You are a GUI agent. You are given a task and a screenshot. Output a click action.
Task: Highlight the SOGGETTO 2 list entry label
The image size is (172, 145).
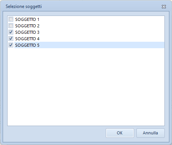(x=27, y=26)
